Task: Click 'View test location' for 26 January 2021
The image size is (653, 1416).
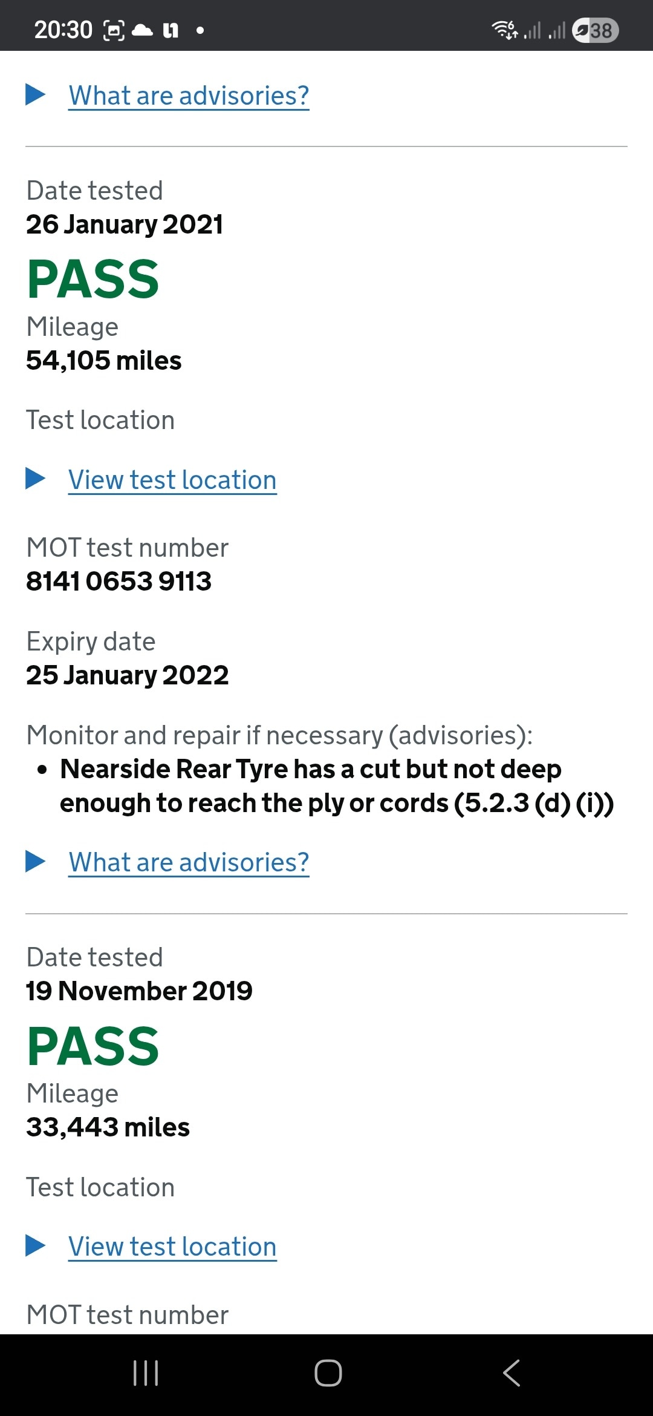Action: point(172,480)
